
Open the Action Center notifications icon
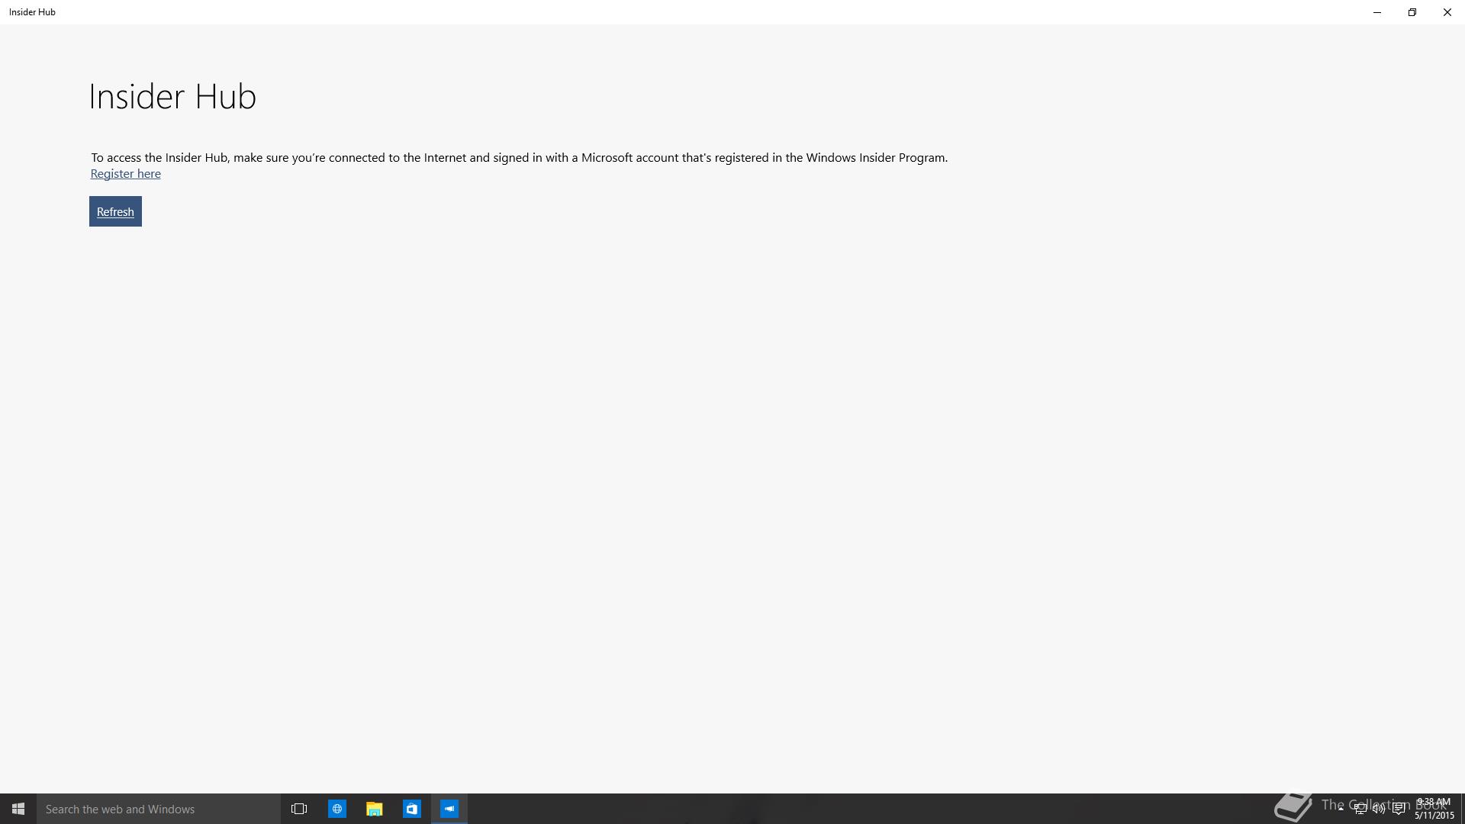[x=1399, y=809]
